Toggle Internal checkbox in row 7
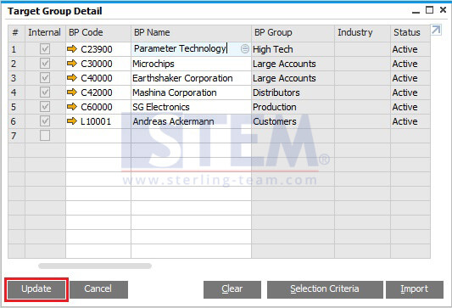452x308 pixels. coord(45,136)
